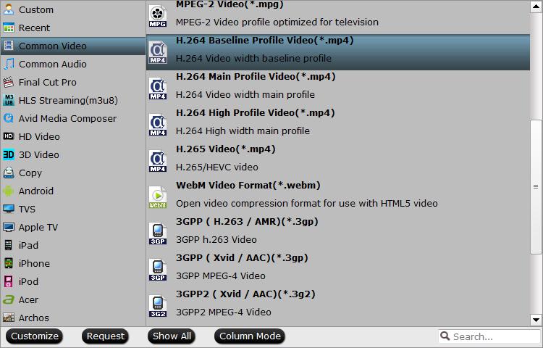
Task: Select the iPhone device category
Action: [34, 263]
